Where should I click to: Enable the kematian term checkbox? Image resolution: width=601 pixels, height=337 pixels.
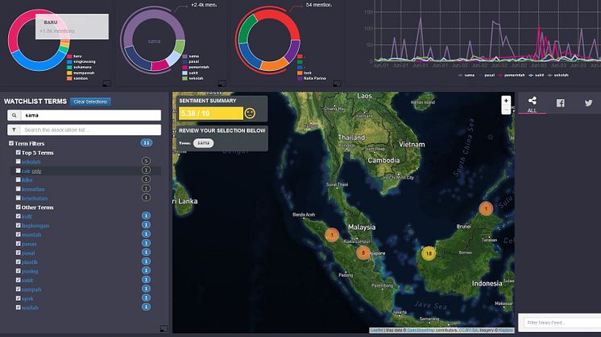point(18,188)
